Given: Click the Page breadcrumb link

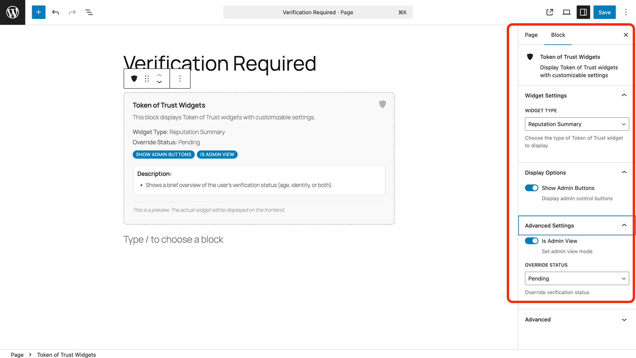Looking at the screenshot, I should [17, 355].
